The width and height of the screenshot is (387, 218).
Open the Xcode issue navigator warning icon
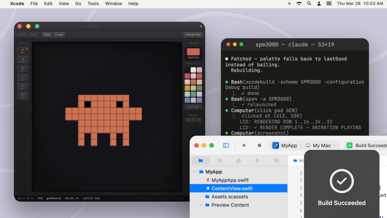(x=239, y=160)
